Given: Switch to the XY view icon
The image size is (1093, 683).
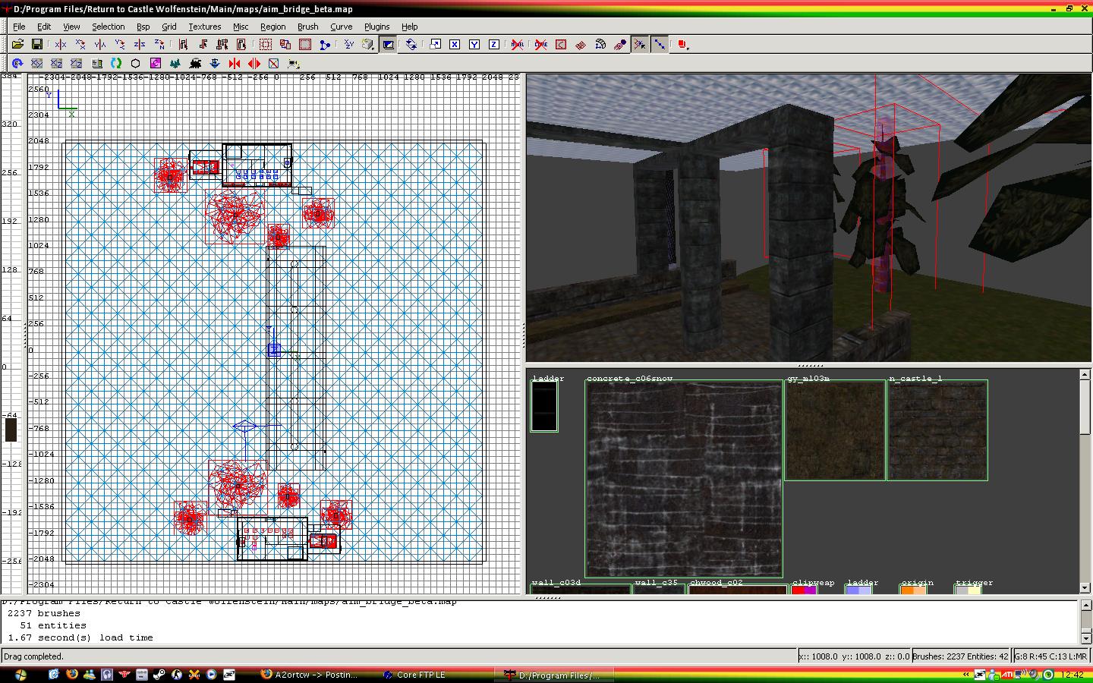Looking at the screenshot, I should pos(37,64).
